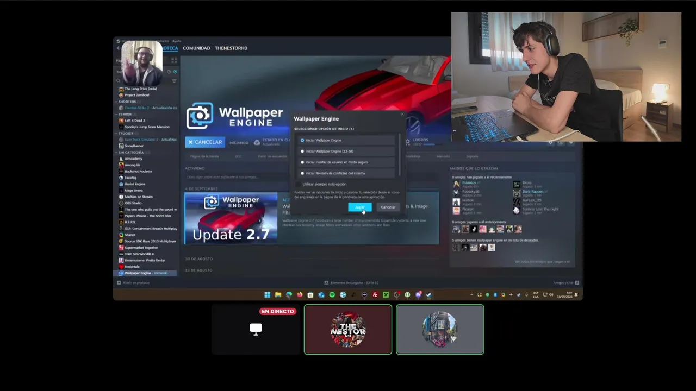
Task: Select 'The Long Drive (beta)' in library
Action: pos(140,89)
